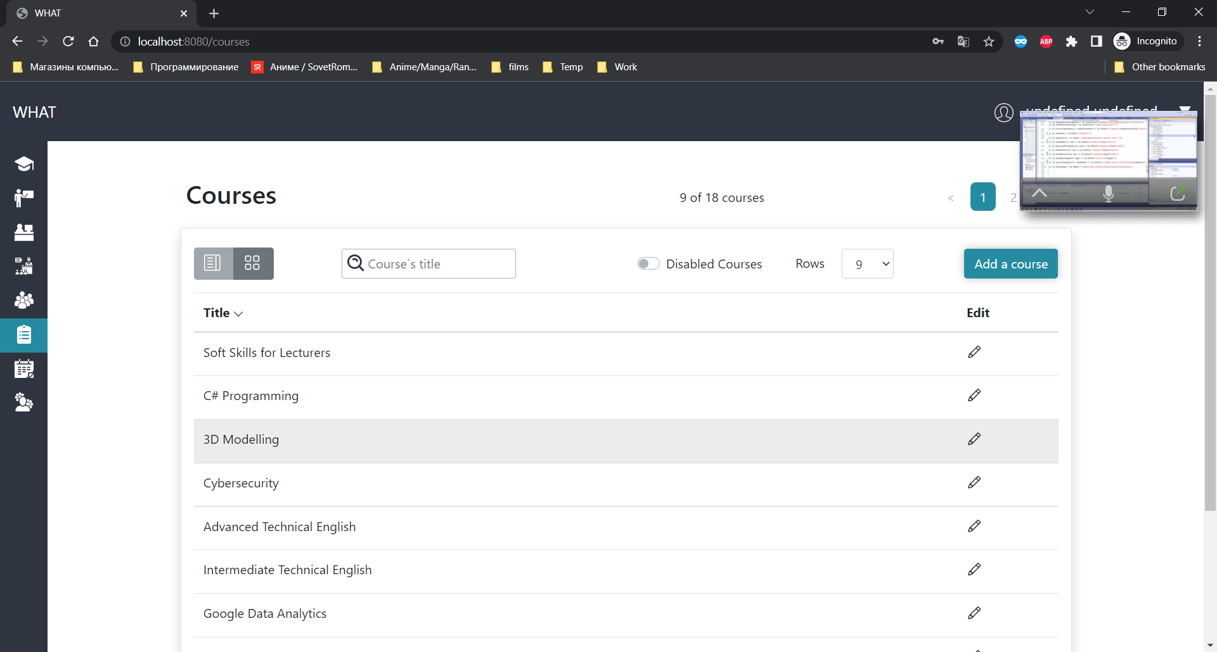
Task: Sort courses using the Title chevron
Action: click(238, 314)
